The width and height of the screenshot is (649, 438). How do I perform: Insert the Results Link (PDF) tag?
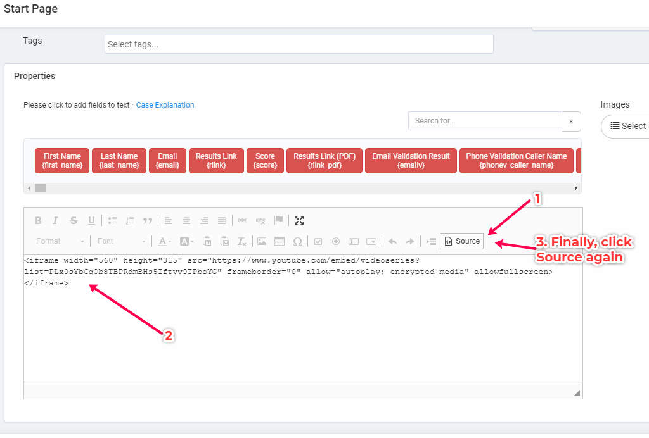324,161
